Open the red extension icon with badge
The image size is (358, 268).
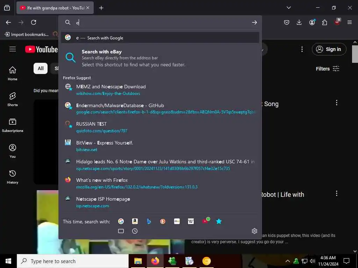coord(337,22)
